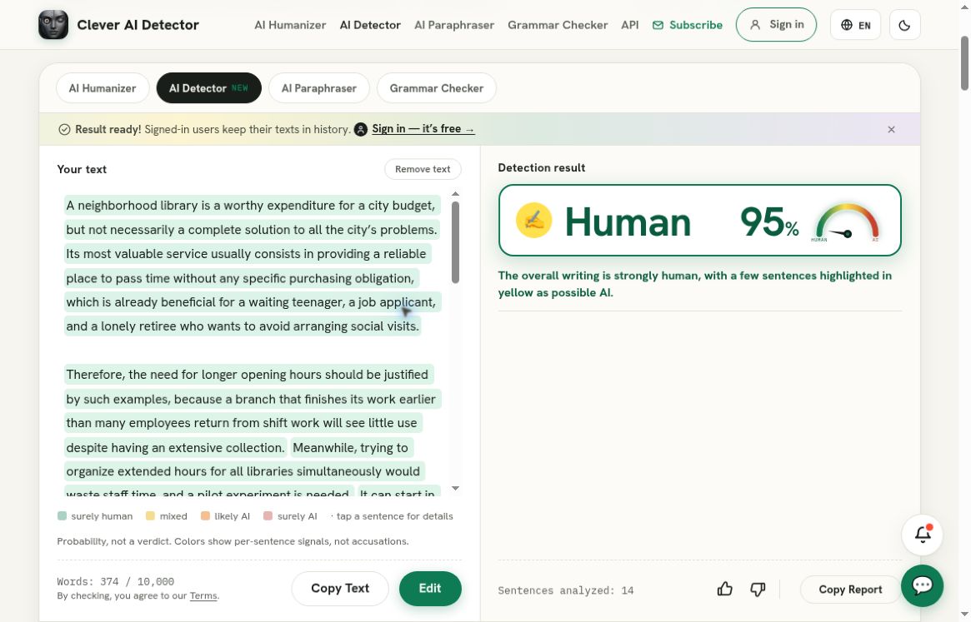Tap the sentence beginning 'Meanwhile, trying to'
Viewport: 971px width, 622px height.
pyautogui.click(x=244, y=471)
